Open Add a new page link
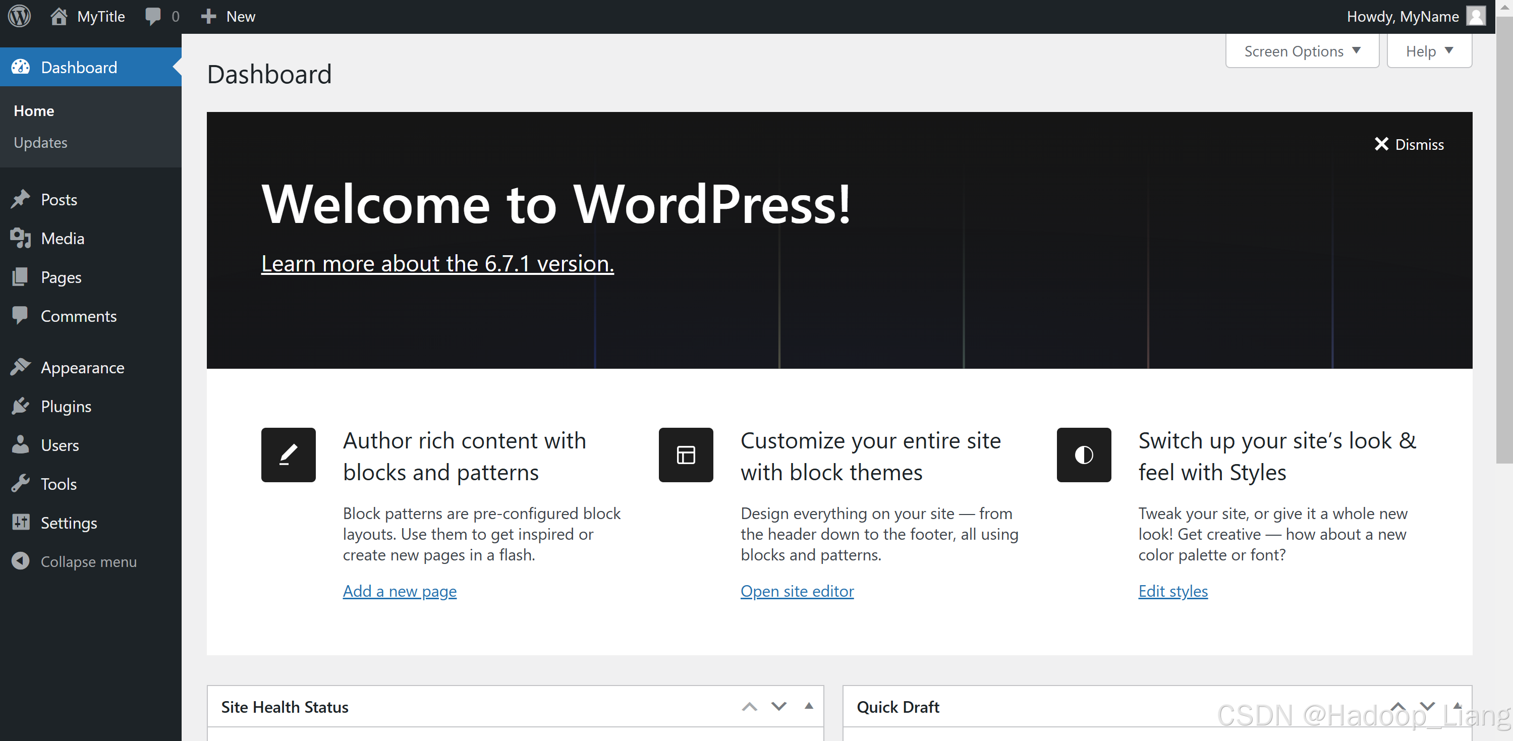1513x741 pixels. coord(400,591)
